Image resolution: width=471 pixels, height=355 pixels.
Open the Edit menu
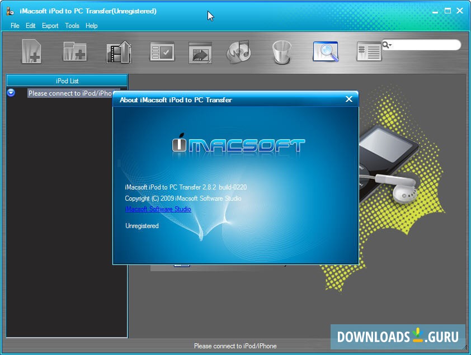(30, 26)
